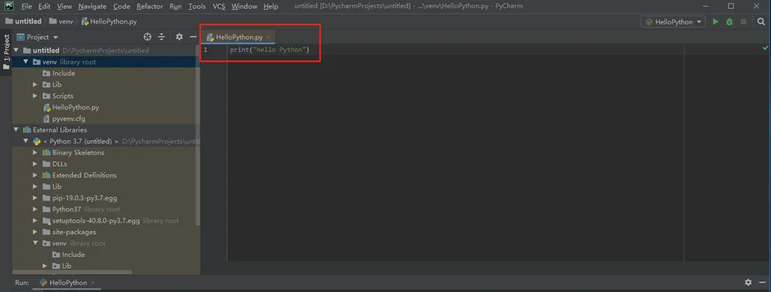This screenshot has height=292, width=771.
Task: Run HelloPython with the green play button
Action: 715,21
